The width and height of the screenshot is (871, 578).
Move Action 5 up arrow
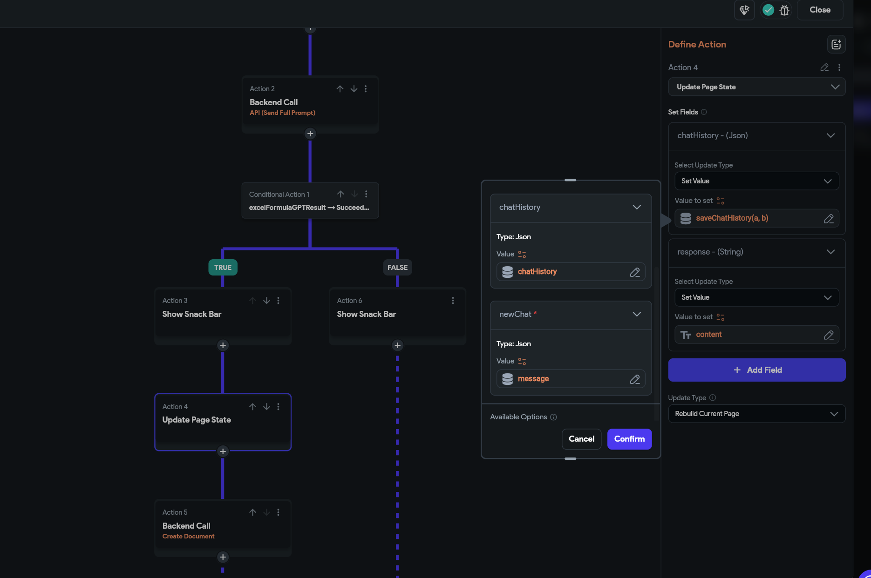(x=252, y=512)
